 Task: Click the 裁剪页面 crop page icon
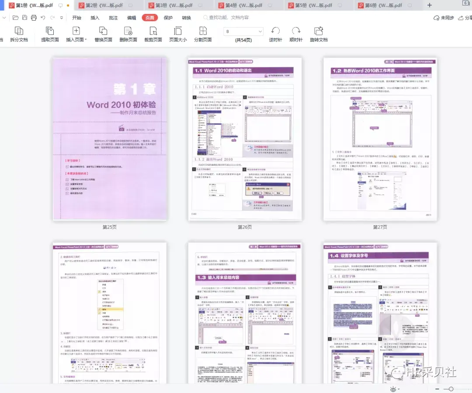[153, 31]
